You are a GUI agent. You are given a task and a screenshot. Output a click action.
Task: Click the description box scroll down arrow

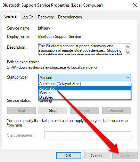(x=128, y=52)
